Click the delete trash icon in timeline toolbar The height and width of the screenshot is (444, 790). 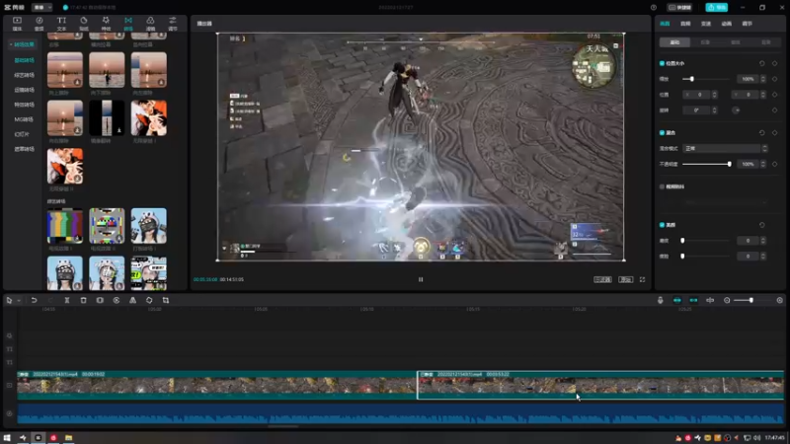click(84, 300)
